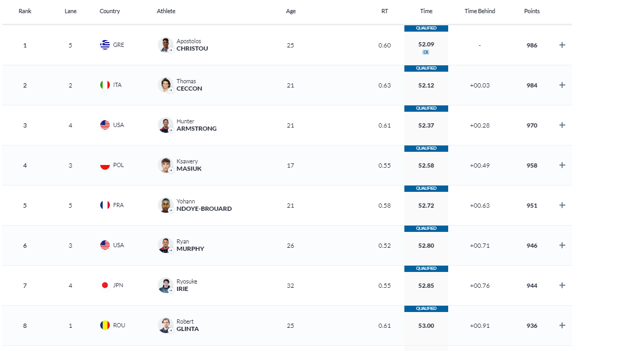
Task: Sort by Rank column header
Action: (x=25, y=11)
